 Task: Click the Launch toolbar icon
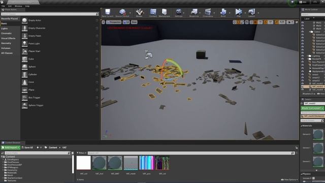(x=251, y=12)
